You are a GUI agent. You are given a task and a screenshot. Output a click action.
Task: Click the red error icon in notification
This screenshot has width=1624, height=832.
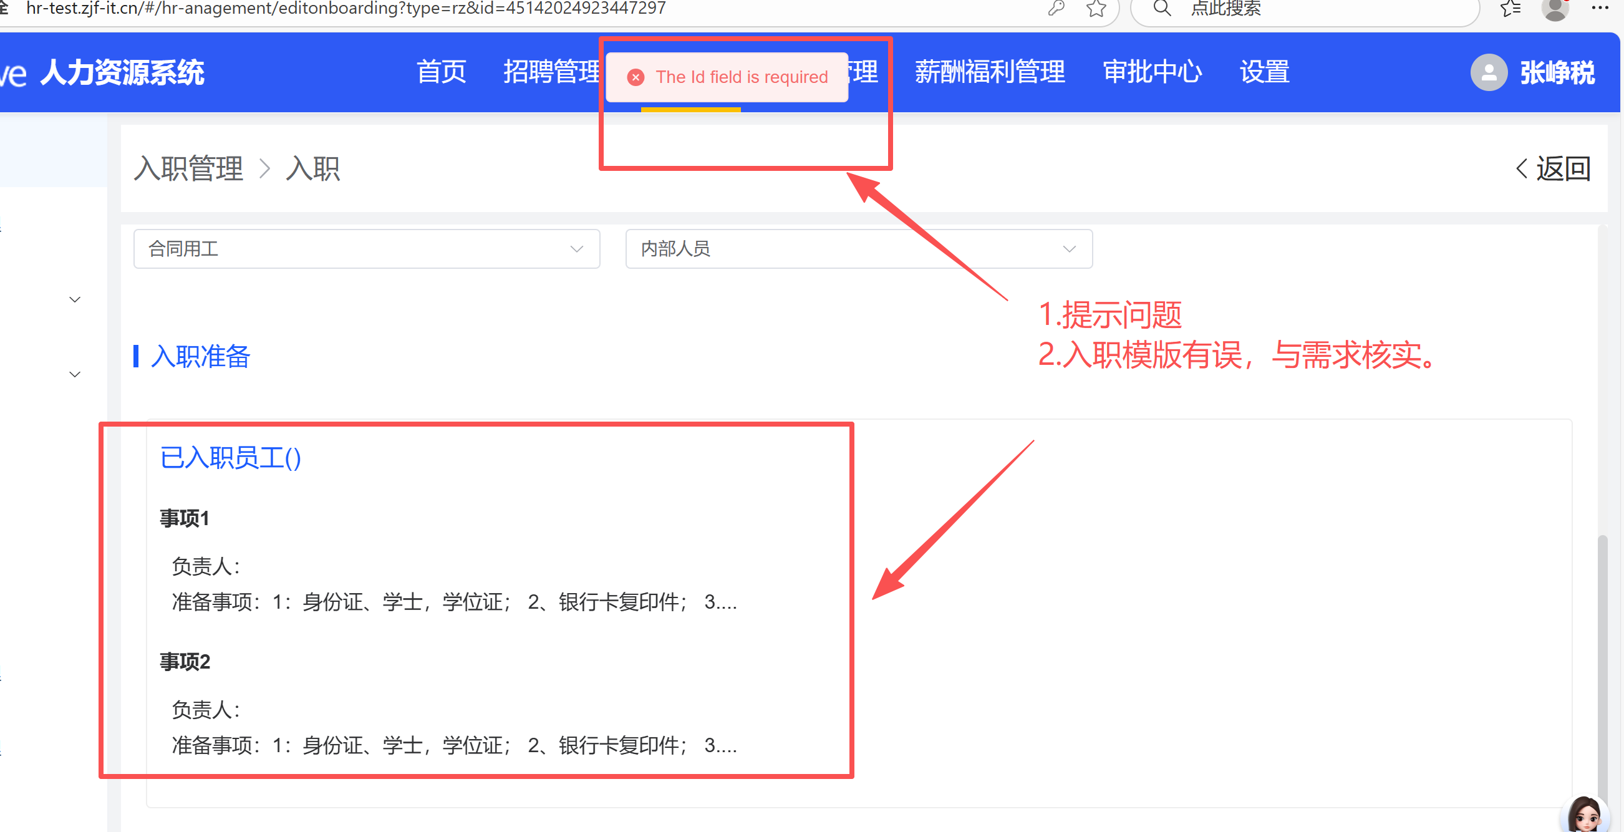636,77
